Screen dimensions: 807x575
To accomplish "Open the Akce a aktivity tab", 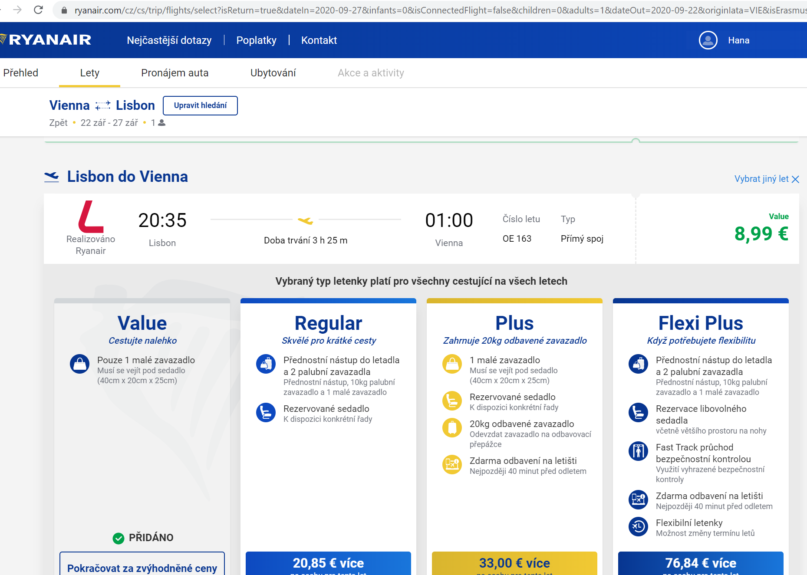I will click(x=371, y=73).
